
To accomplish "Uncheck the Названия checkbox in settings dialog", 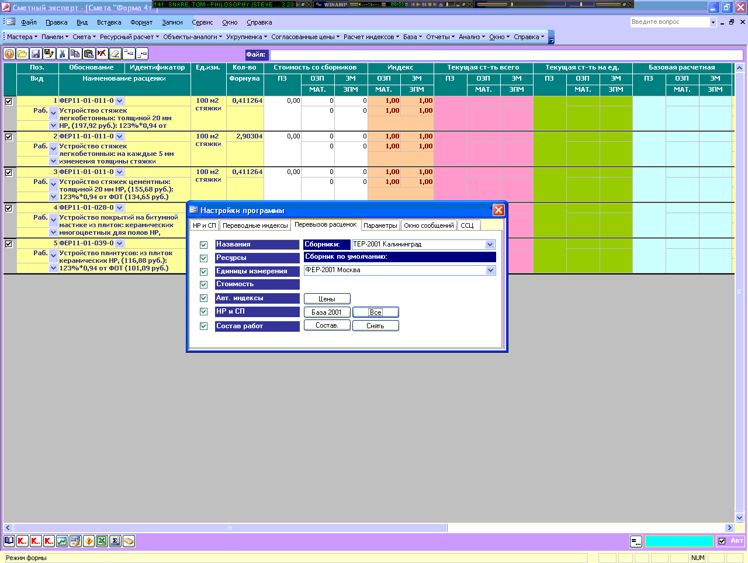I will tap(204, 245).
